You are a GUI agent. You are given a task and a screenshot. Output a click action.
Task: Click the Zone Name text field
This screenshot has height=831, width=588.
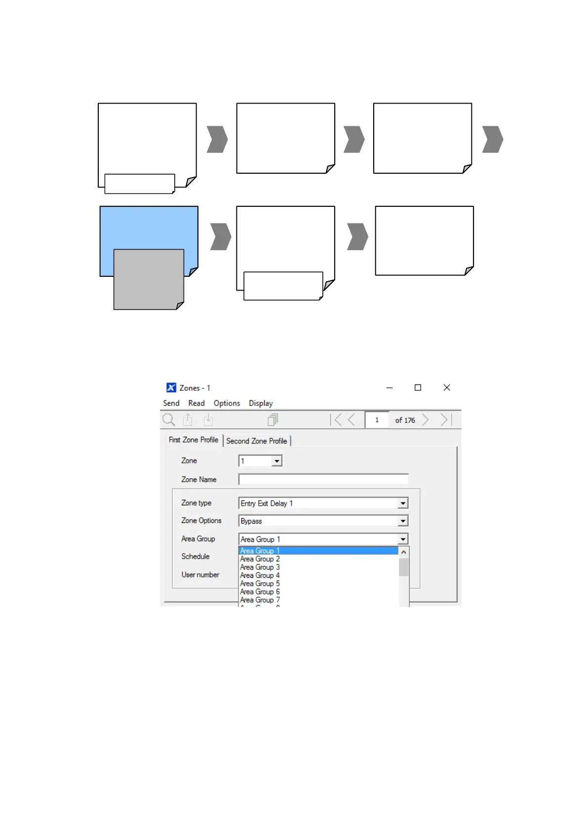[x=323, y=480]
